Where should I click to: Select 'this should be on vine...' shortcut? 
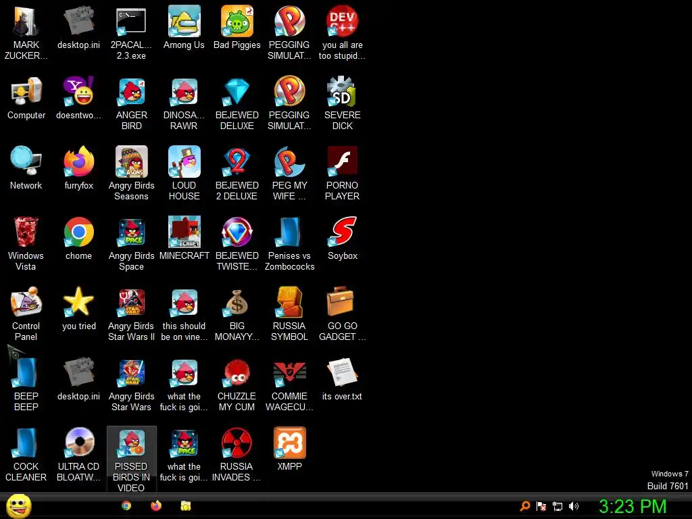(x=184, y=314)
